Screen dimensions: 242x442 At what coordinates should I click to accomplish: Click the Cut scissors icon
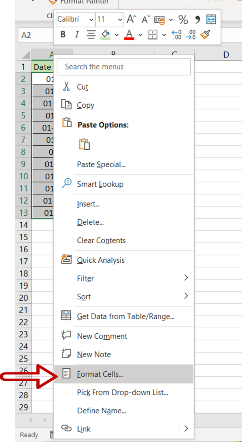click(67, 86)
